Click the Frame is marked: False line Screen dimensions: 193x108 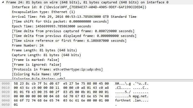click(x=36, y=60)
